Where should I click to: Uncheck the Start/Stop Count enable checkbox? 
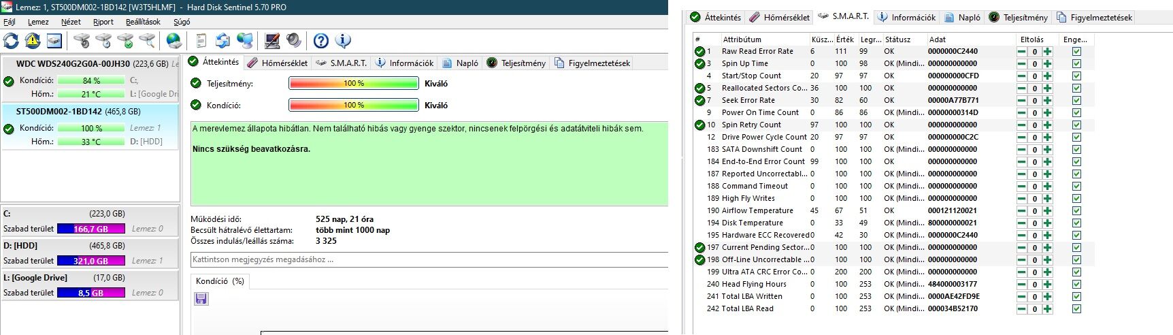[x=1076, y=76]
